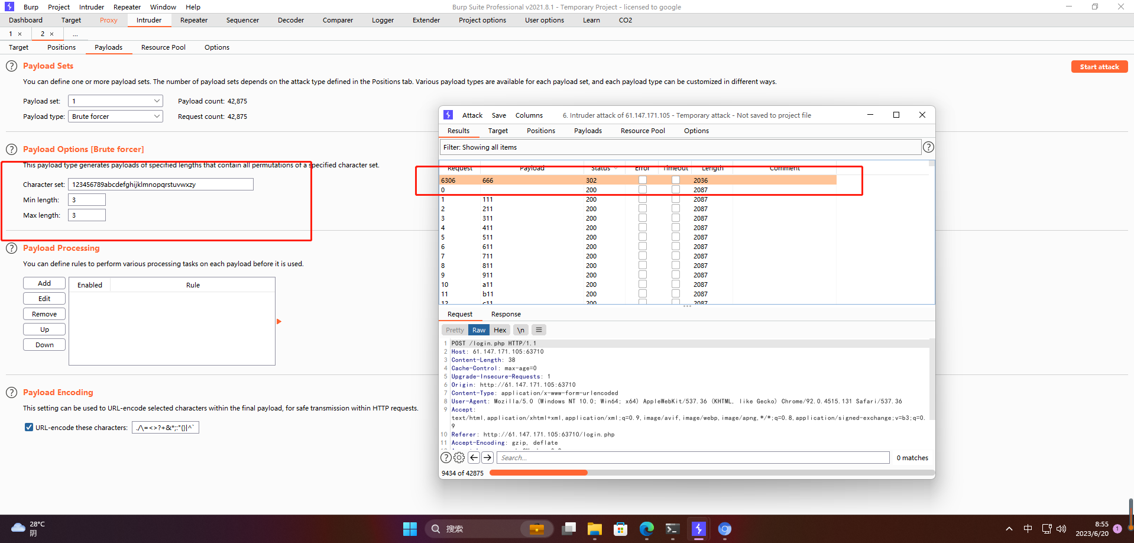Open Microsoft Edge from the taskbar
Viewport: 1134px width, 543px height.
pos(647,529)
